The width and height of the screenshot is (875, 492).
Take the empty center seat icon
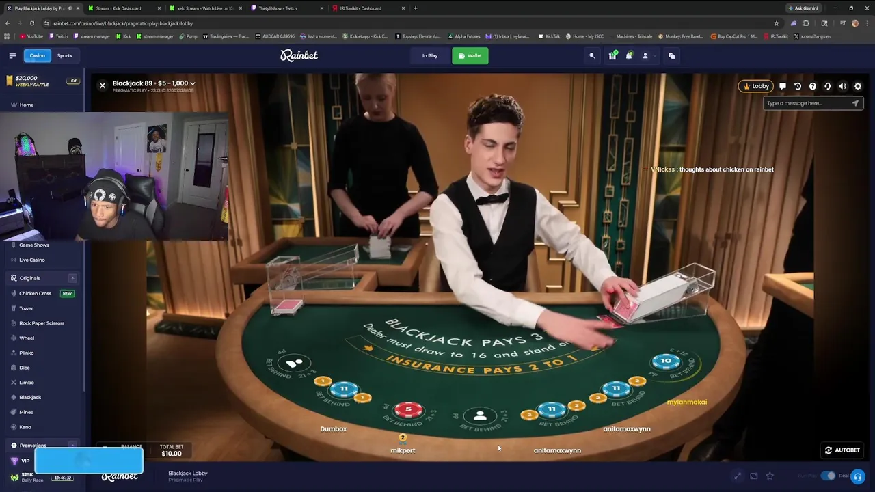(x=480, y=415)
